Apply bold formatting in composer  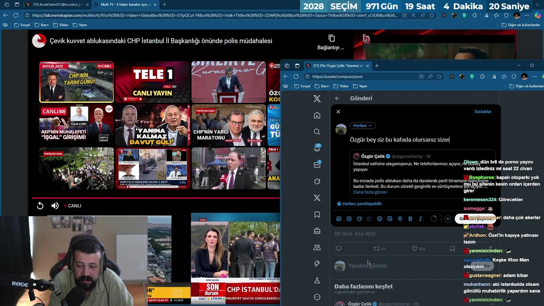pos(410,219)
